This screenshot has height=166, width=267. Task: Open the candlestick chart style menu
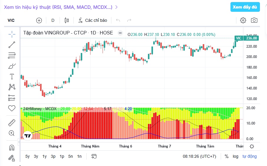67,20
